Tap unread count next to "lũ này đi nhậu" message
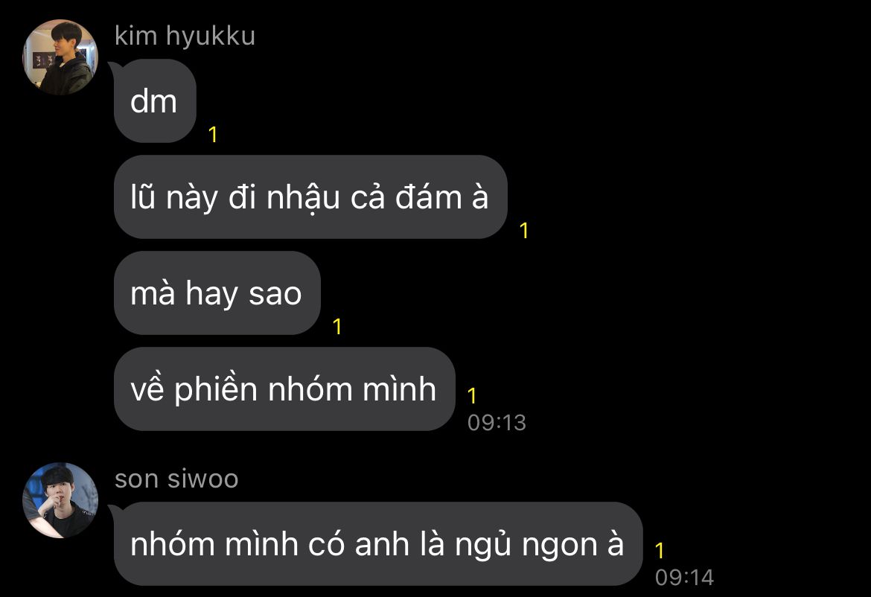The width and height of the screenshot is (871, 597). coord(524,231)
